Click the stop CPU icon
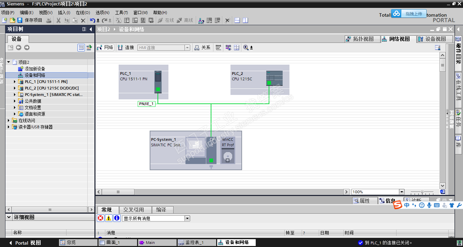The height and width of the screenshot is (247, 463). 218,20
